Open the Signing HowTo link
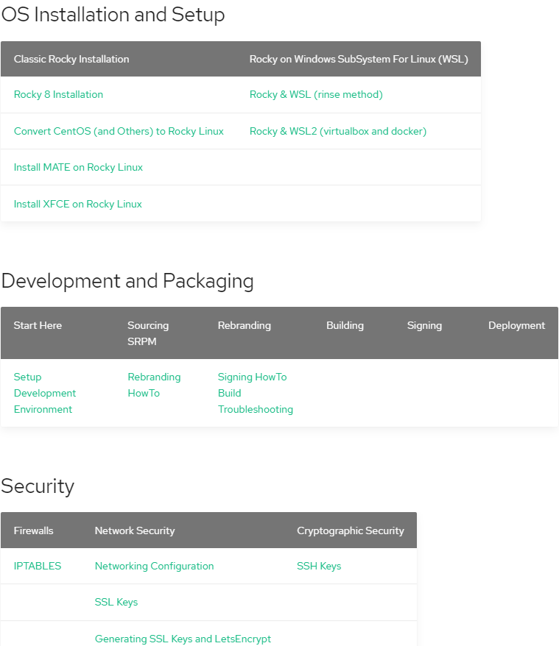This screenshot has height=646, width=559. tap(252, 377)
